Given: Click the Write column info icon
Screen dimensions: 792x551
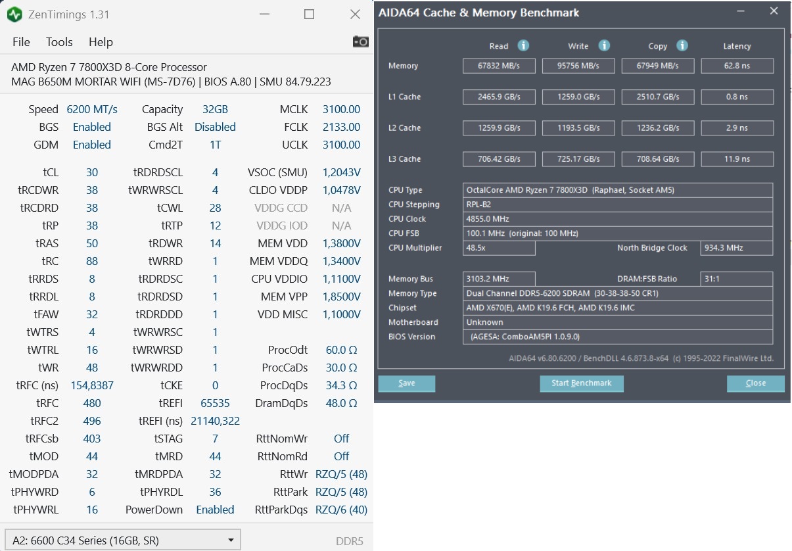Looking at the screenshot, I should click(x=604, y=45).
